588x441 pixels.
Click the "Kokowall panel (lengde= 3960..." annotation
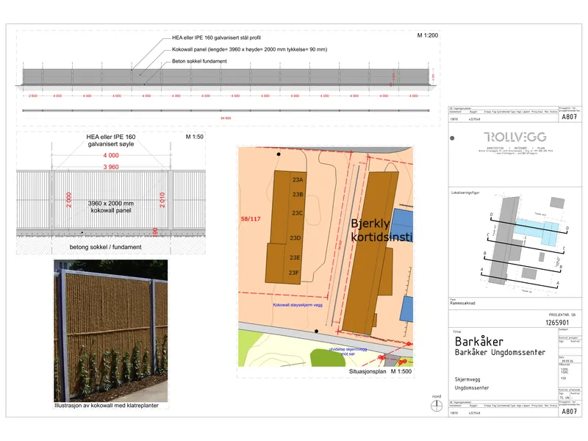click(x=249, y=49)
